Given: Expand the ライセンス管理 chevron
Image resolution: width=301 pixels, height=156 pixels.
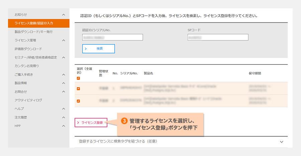Looking at the screenshot, I should (x=64, y=40).
